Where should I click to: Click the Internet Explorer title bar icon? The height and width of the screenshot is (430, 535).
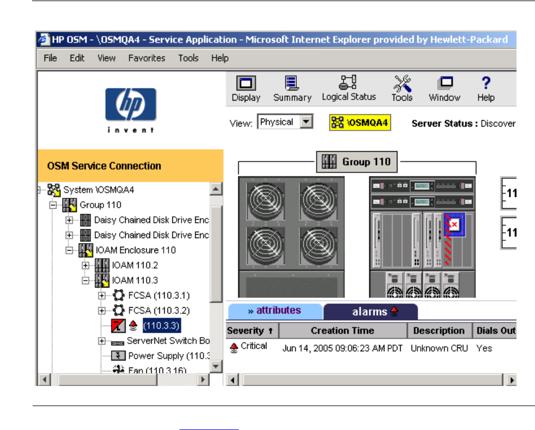[x=43, y=39]
